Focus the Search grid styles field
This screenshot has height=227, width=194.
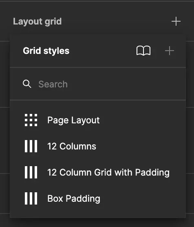click(98, 84)
